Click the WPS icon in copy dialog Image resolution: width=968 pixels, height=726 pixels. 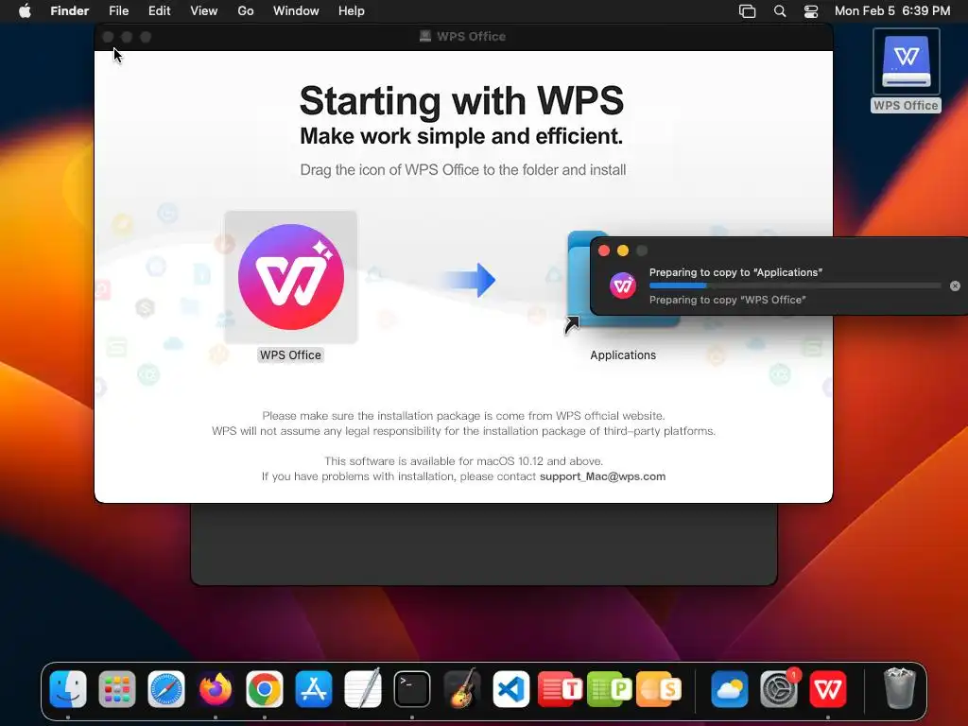click(623, 285)
